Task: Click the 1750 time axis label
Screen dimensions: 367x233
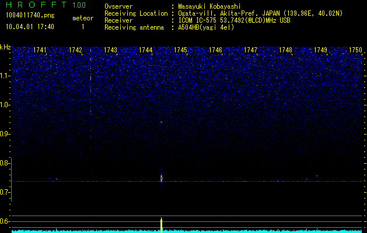Action: coord(355,50)
